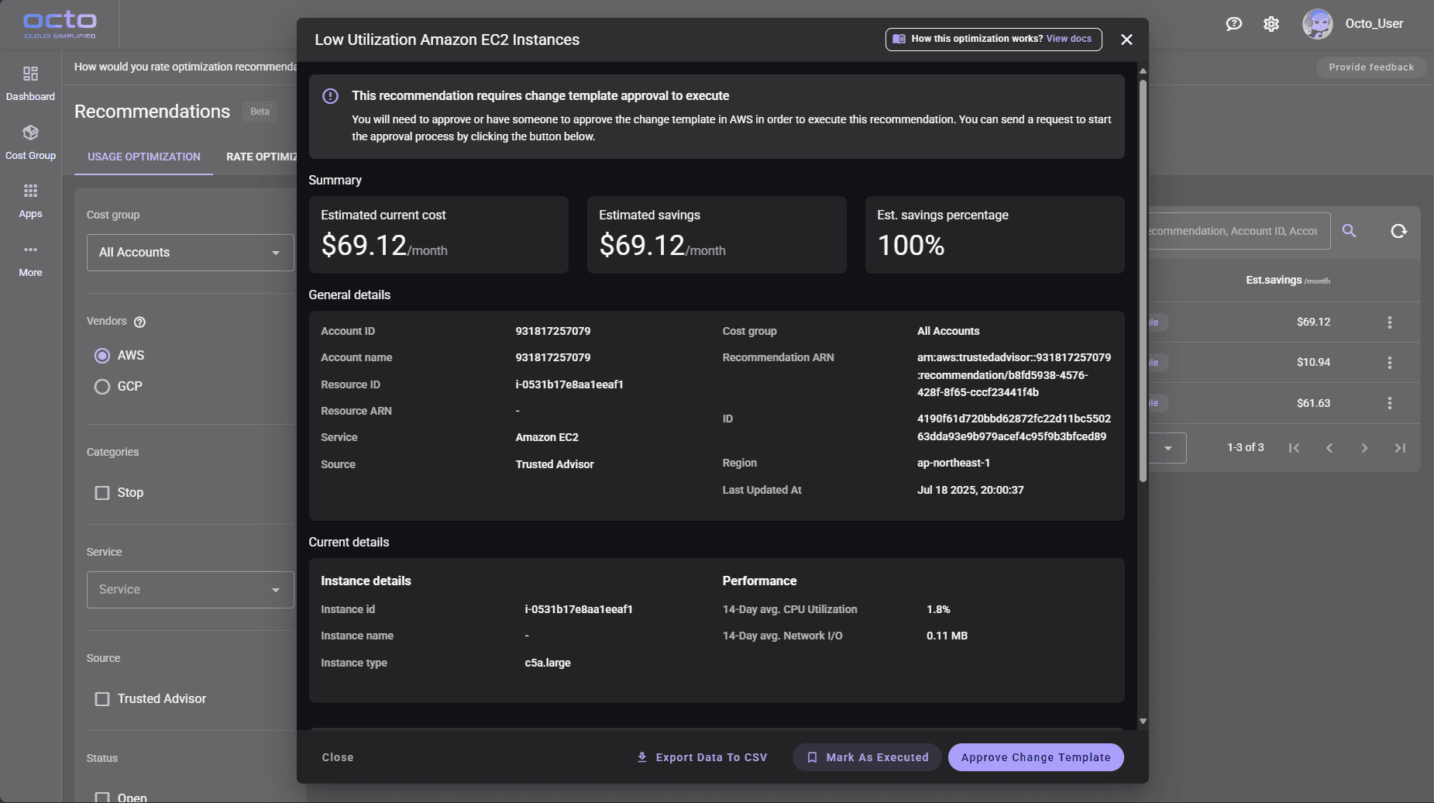Click the search magnifier icon
This screenshot has width=1434, height=803.
[1349, 231]
